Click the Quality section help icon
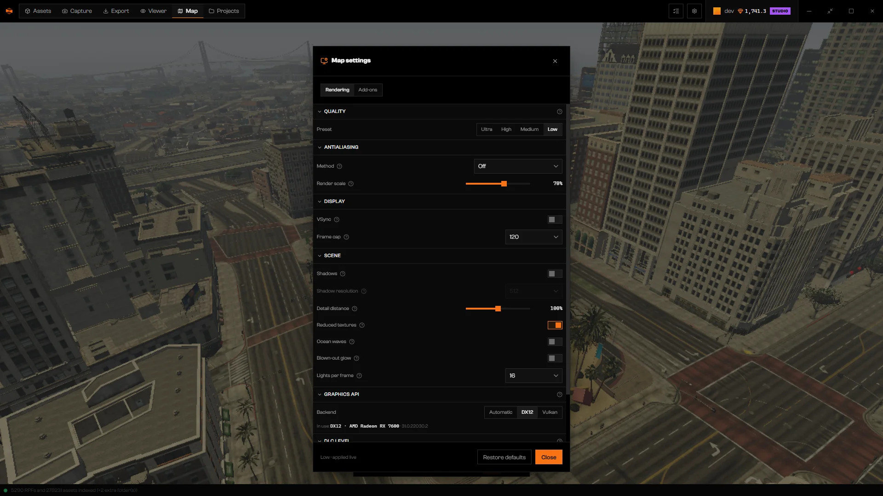The image size is (883, 496). click(x=560, y=112)
